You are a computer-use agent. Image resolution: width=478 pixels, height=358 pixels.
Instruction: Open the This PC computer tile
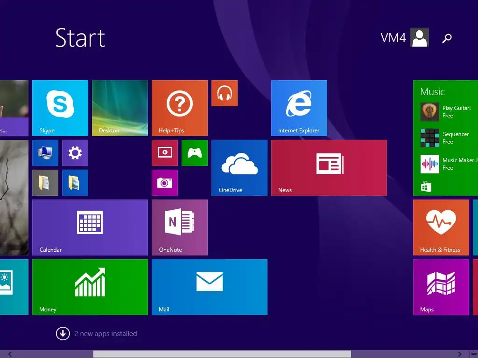point(45,153)
